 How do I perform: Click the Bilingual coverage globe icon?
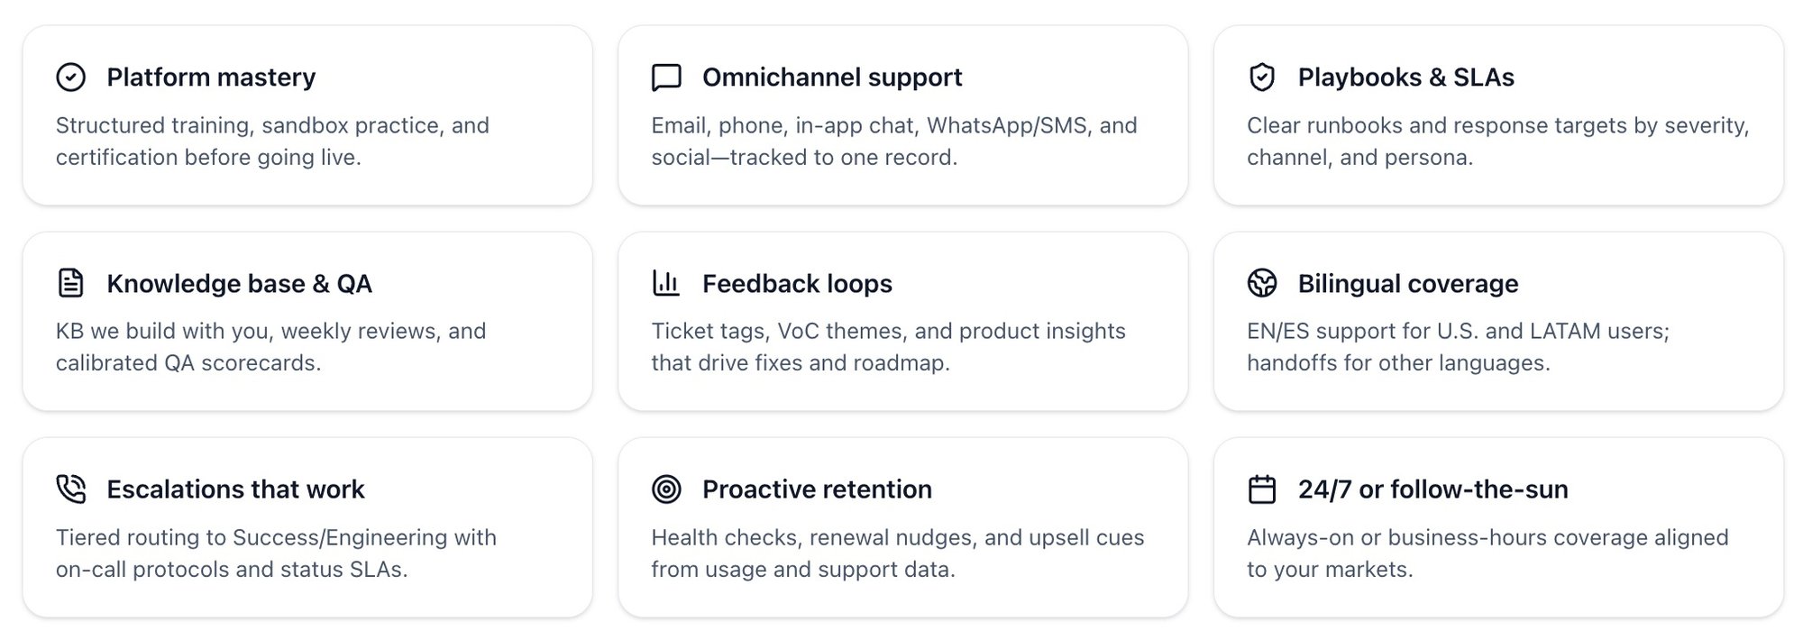click(x=1262, y=283)
